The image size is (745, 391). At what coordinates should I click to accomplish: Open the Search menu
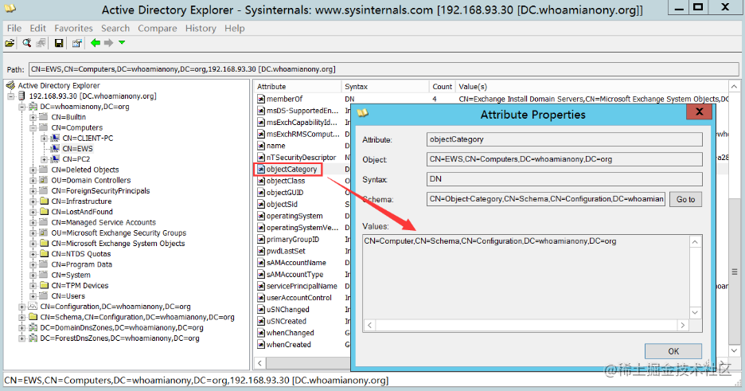tap(115, 29)
